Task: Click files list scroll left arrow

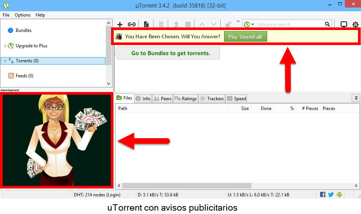Action: point(119,186)
